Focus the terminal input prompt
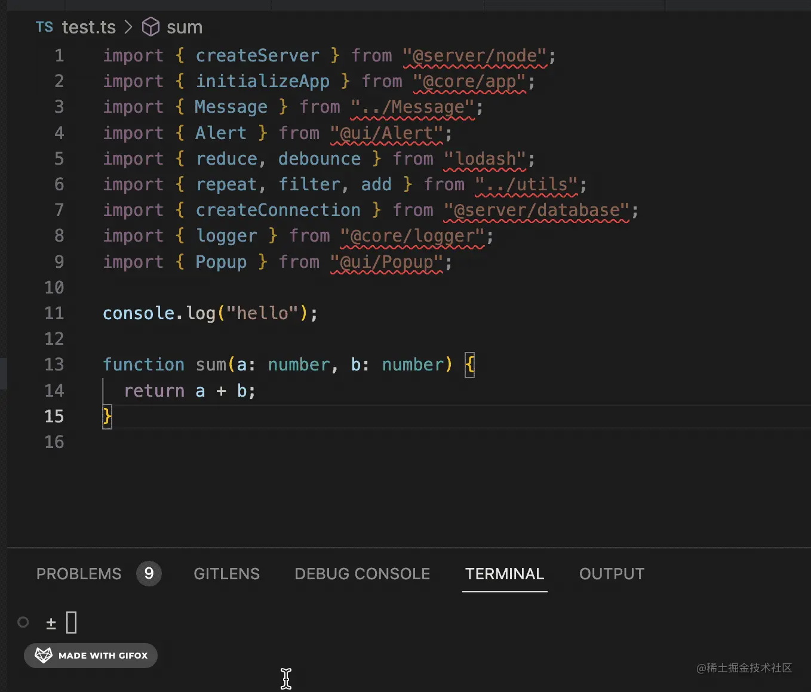 pyautogui.click(x=72, y=623)
